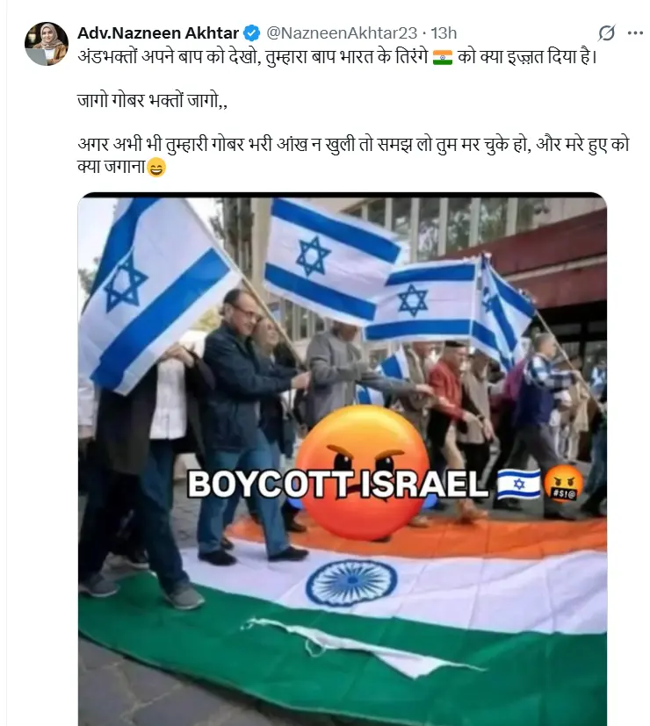Click the Israel flag emoji beside caption
The image size is (650, 726).
click(x=519, y=484)
